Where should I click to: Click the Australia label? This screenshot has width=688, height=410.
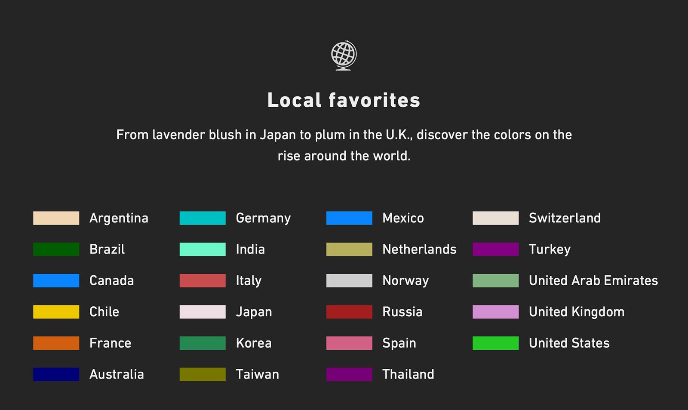tap(117, 374)
